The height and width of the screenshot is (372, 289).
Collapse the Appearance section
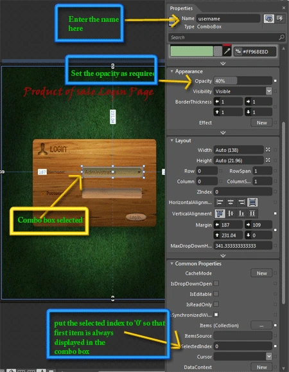(172, 71)
